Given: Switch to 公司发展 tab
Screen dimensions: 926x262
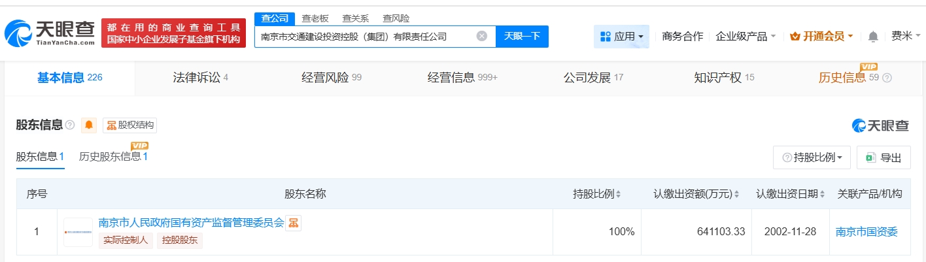Looking at the screenshot, I should pyautogui.click(x=593, y=78).
